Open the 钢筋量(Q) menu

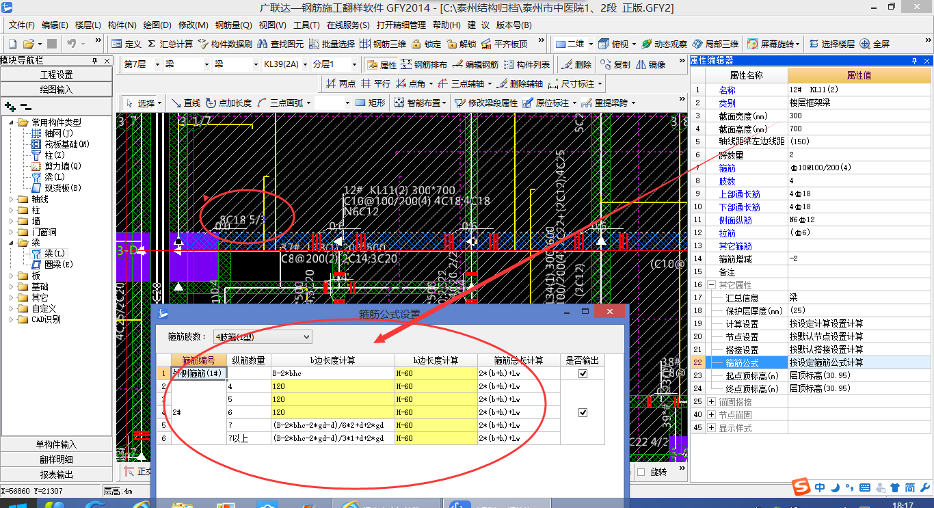(x=233, y=25)
